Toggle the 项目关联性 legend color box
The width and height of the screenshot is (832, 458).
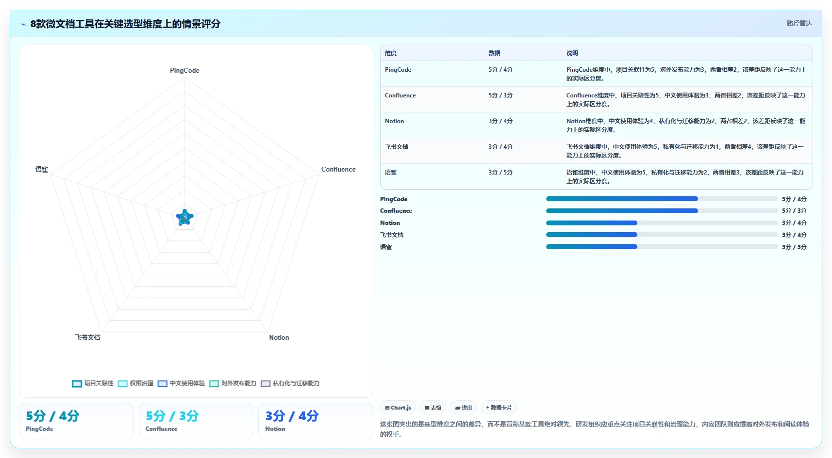click(77, 384)
